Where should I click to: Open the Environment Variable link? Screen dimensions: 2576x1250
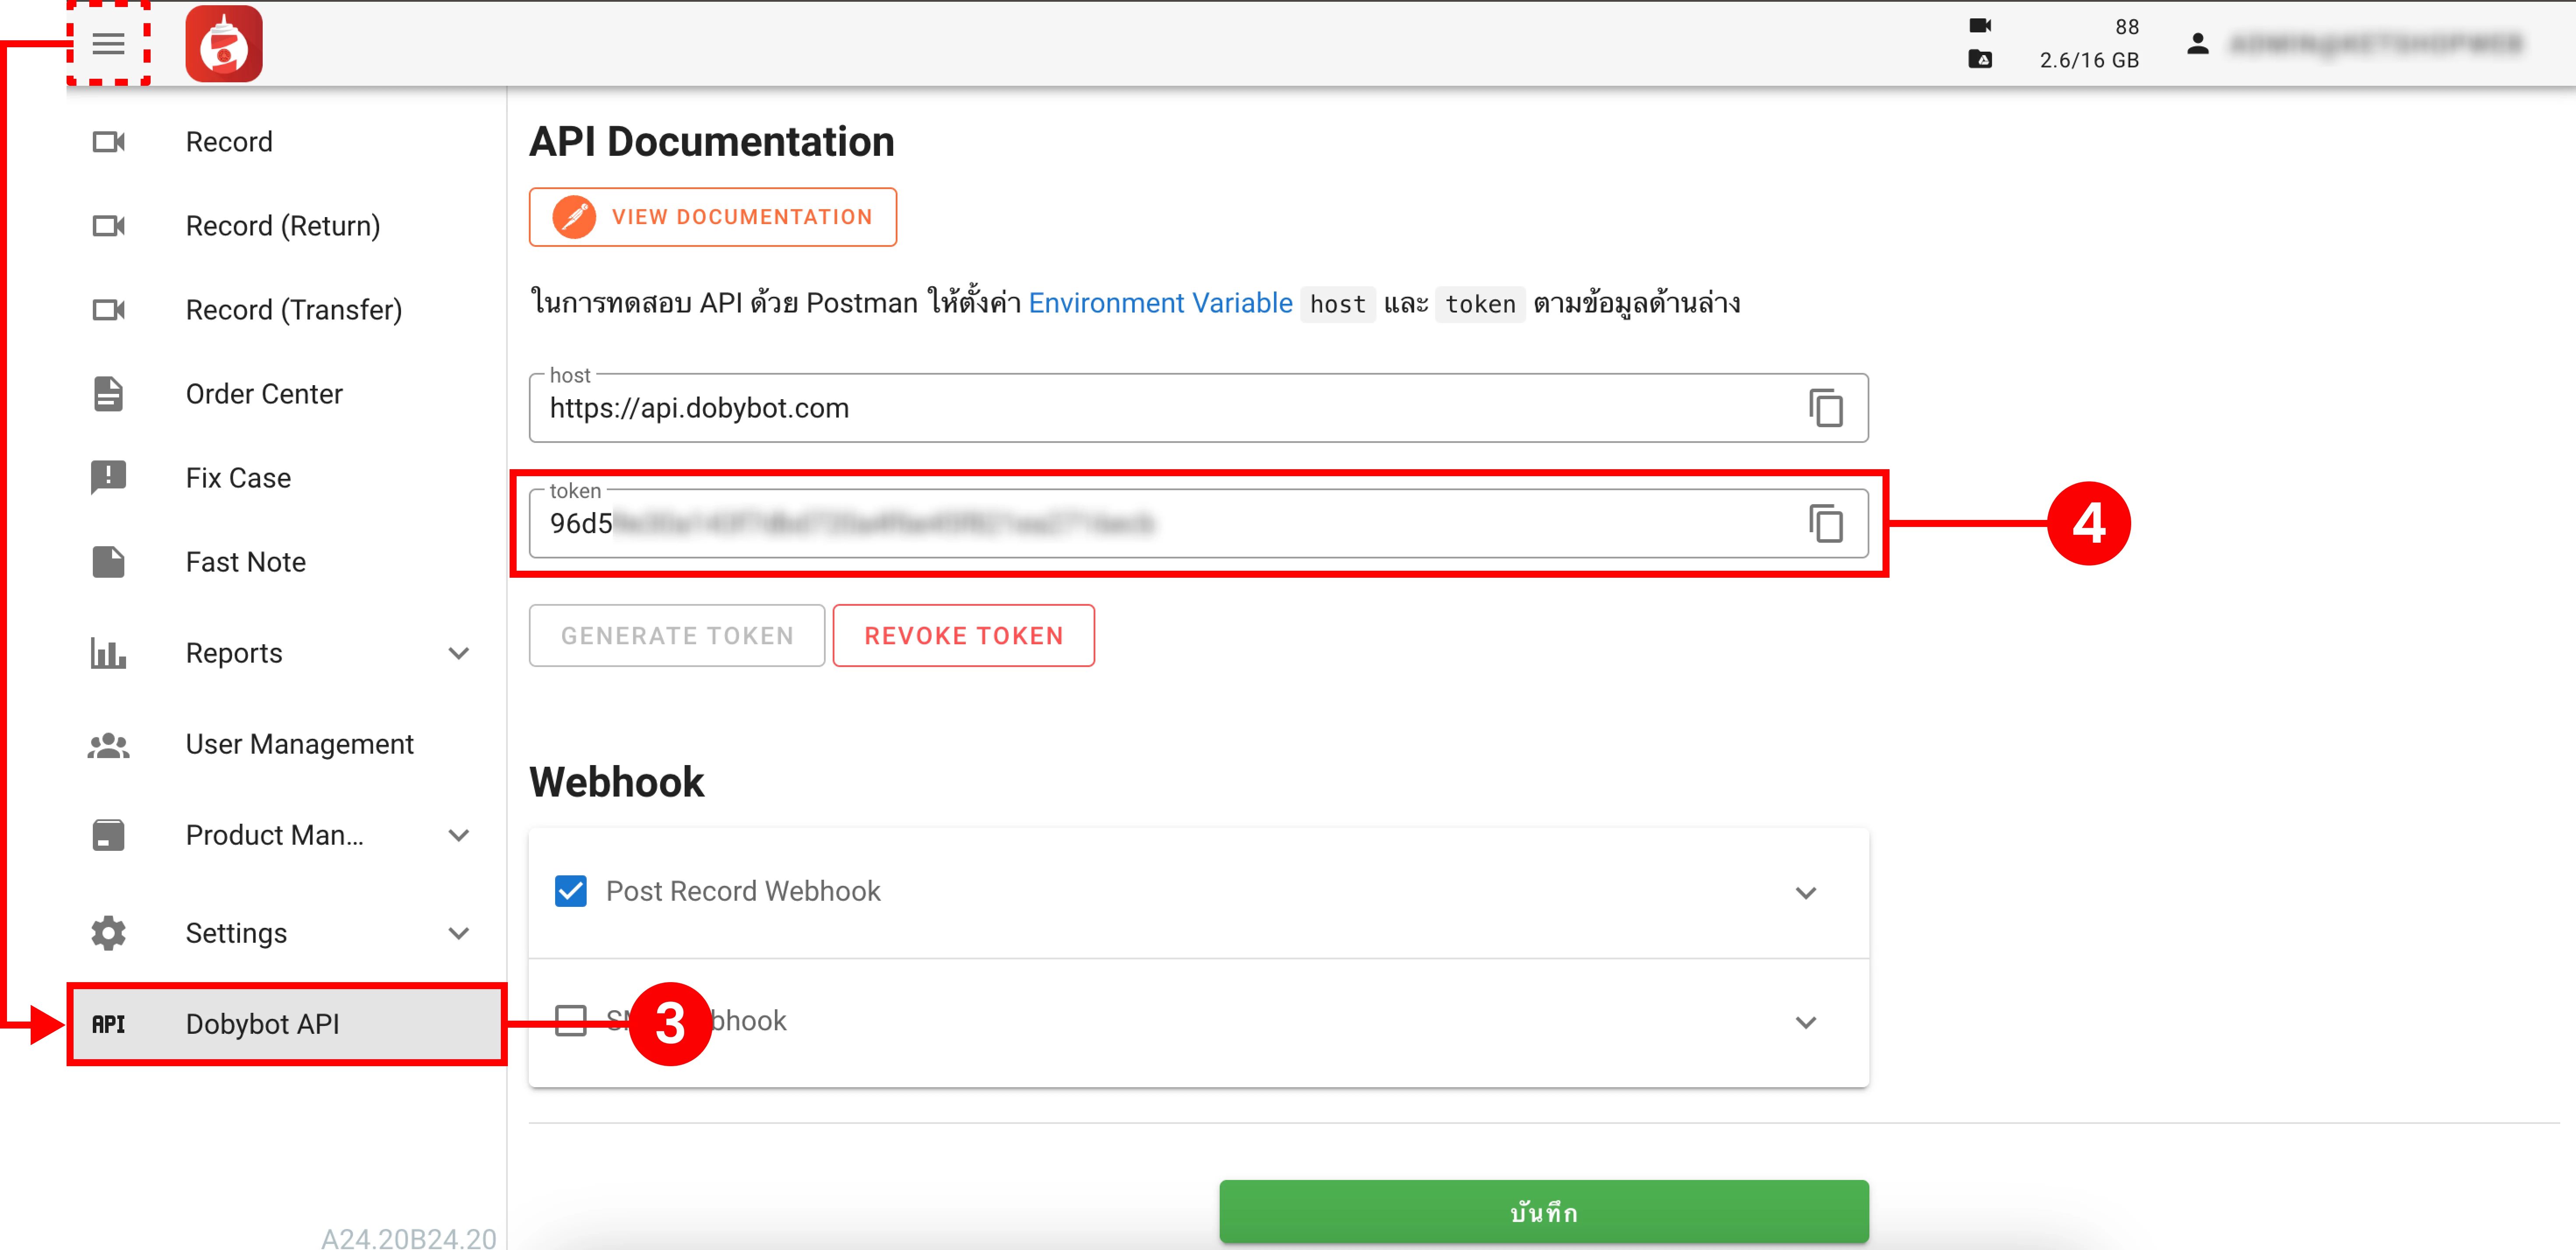point(1160,303)
